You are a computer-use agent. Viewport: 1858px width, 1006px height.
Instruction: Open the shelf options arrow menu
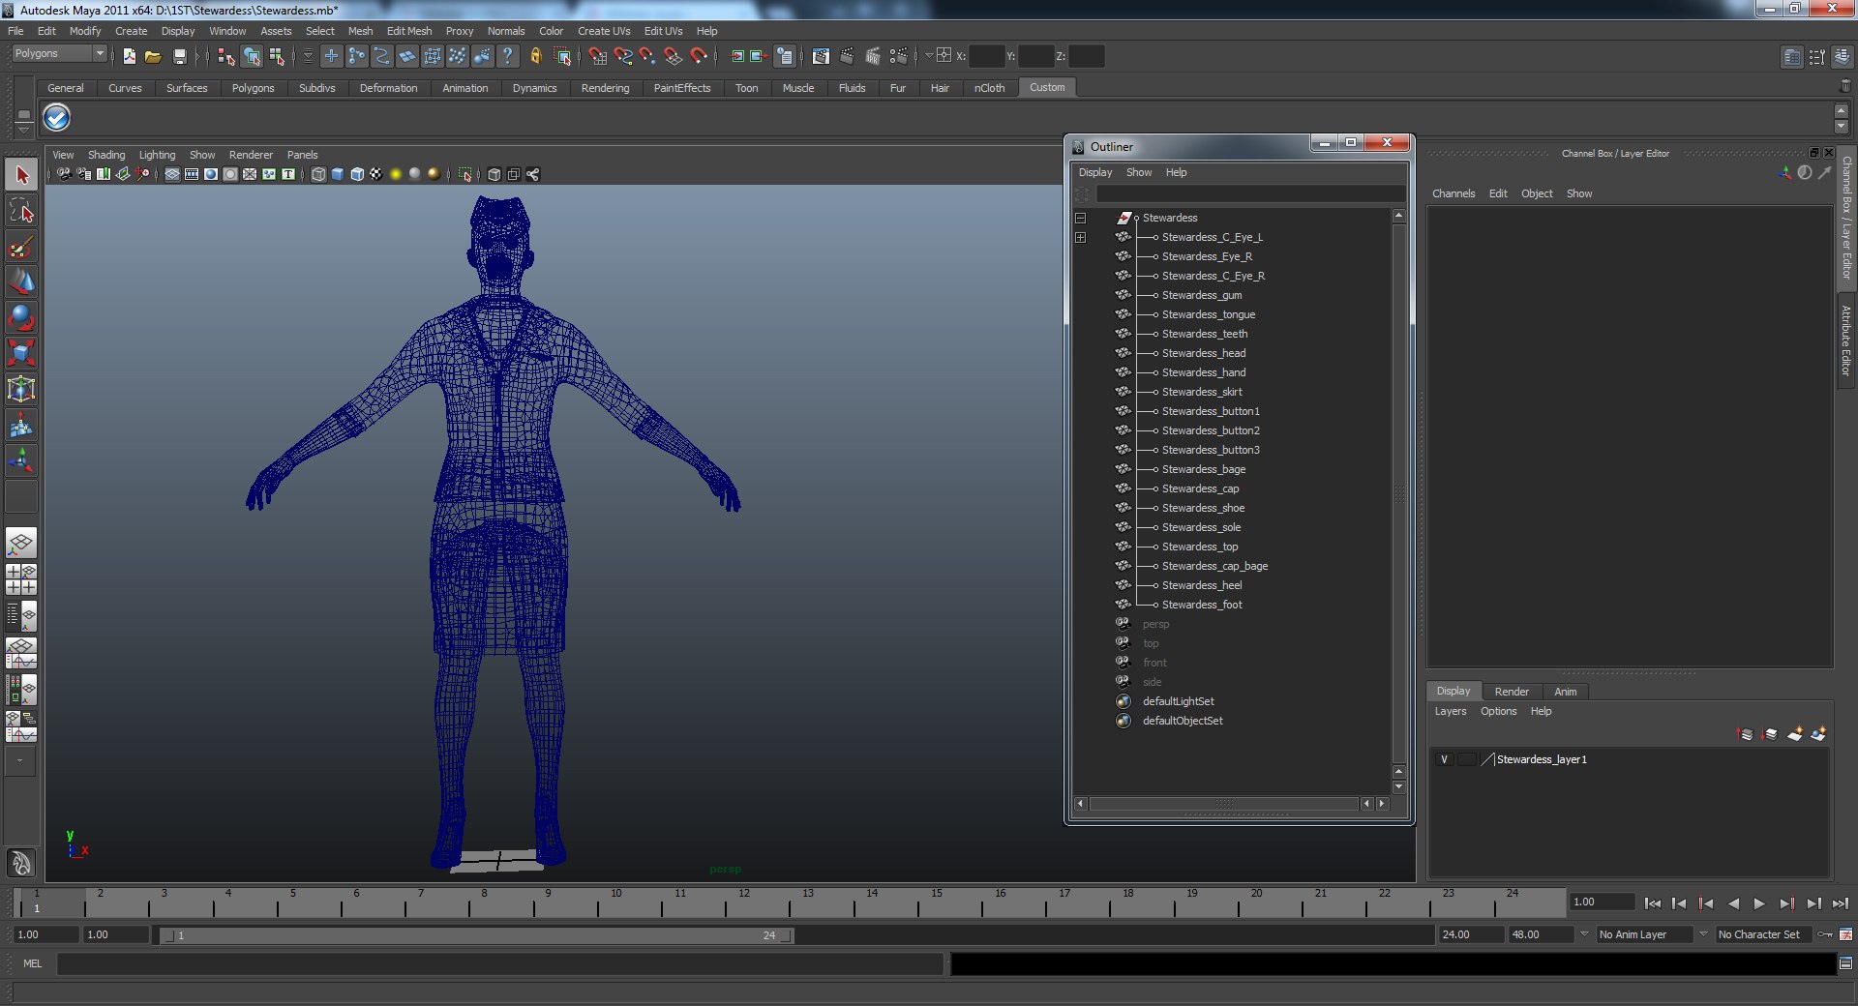point(24,130)
